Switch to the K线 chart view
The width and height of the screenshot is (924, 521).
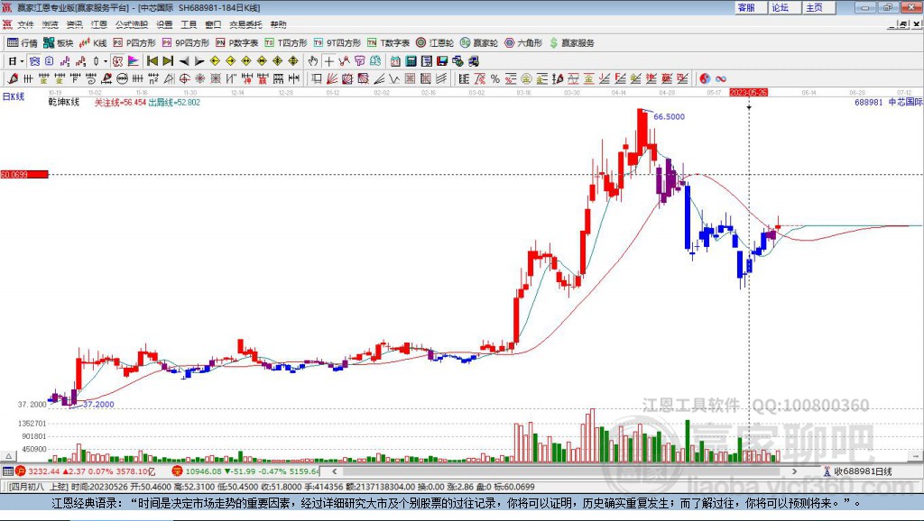93,43
